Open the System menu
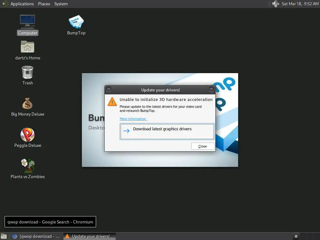The height and width of the screenshot is (240, 320). click(61, 4)
